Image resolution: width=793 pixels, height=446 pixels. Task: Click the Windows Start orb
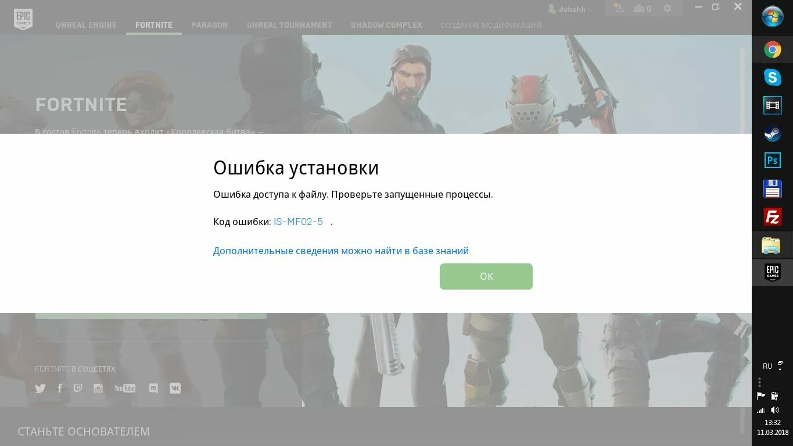pos(772,16)
